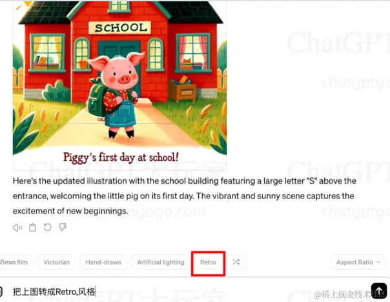This screenshot has width=390, height=302.
Task: Copy the response using the clipboard icon
Action: (x=32, y=228)
